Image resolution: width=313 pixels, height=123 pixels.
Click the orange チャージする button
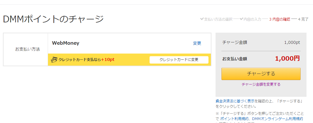pyautogui.click(x=261, y=74)
